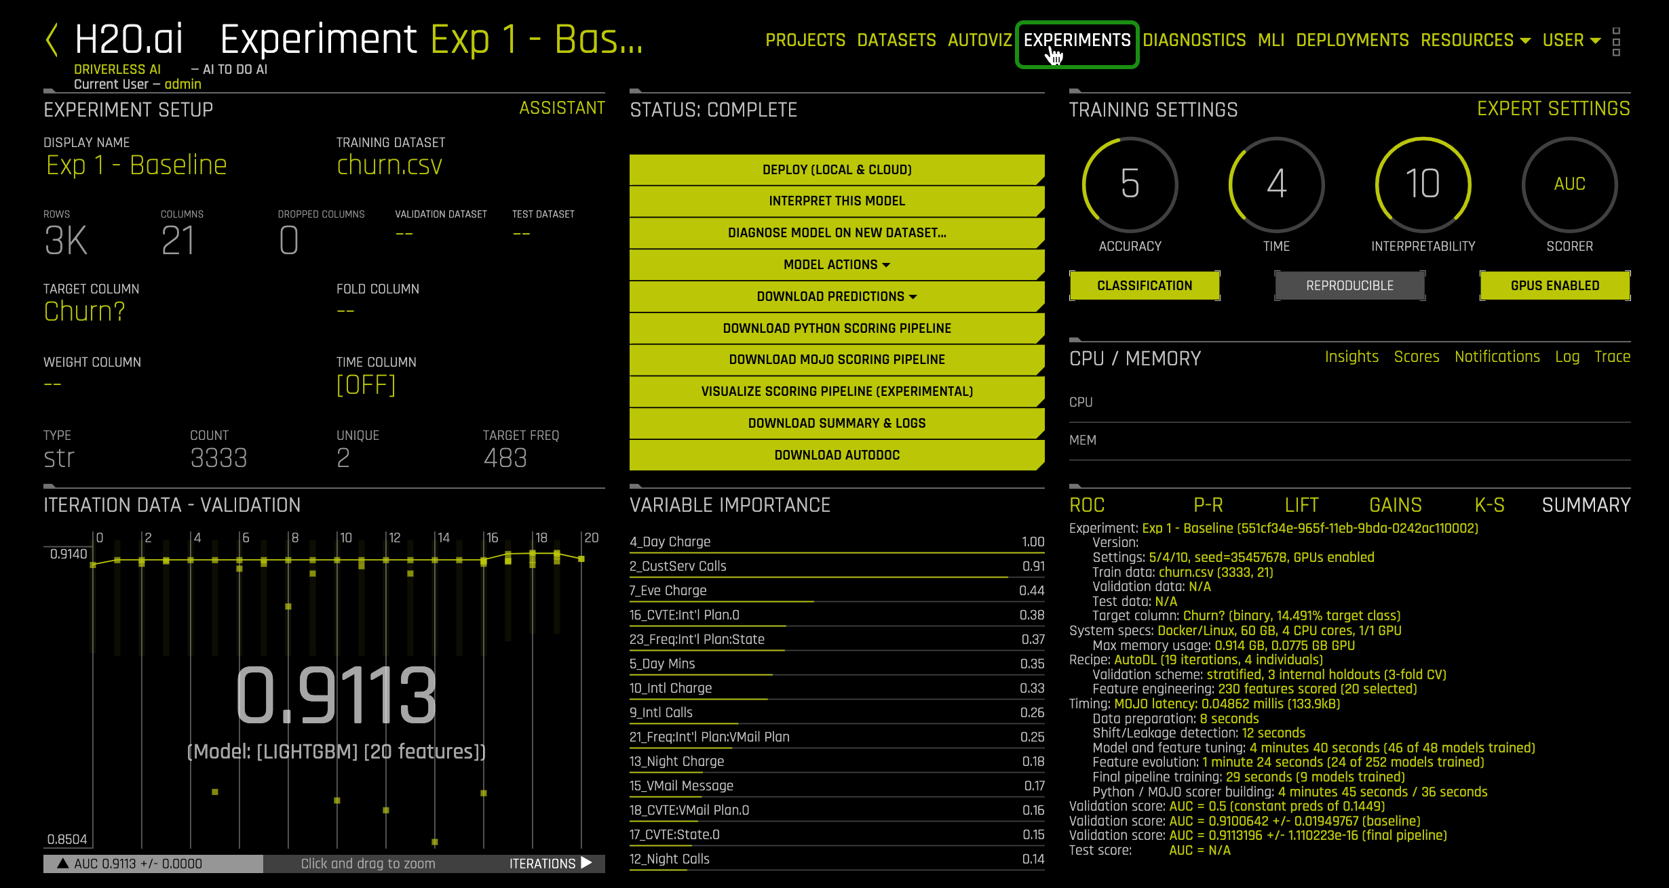1669x888 pixels.
Task: Click the churn.csv training dataset
Action: coord(389,165)
